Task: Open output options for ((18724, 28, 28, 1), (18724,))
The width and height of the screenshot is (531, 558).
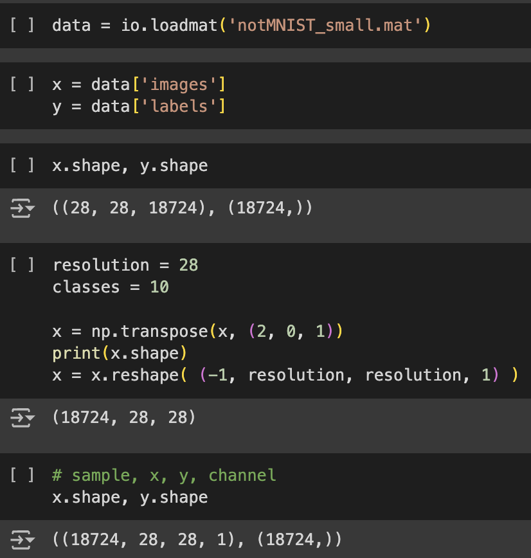Action: pyautogui.click(x=22, y=540)
